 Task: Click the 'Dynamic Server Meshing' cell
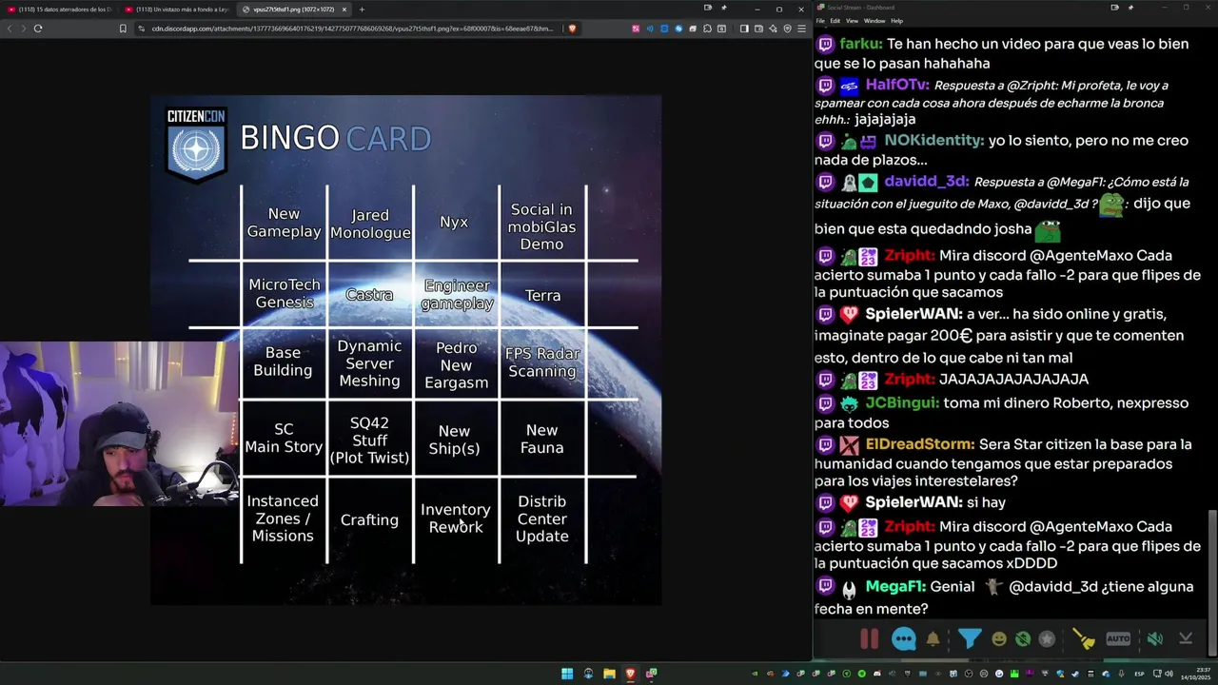369,363
